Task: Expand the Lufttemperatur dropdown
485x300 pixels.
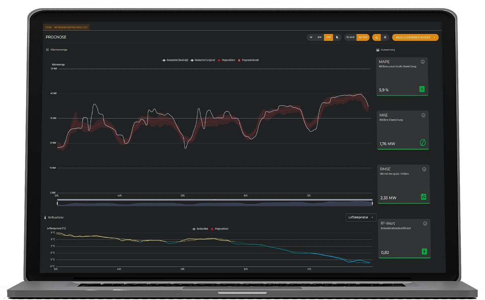Action: [x=361, y=218]
